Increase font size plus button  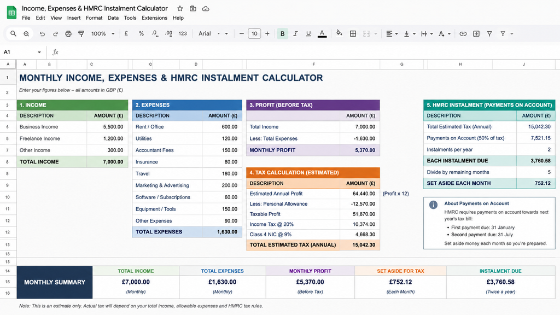267,33
